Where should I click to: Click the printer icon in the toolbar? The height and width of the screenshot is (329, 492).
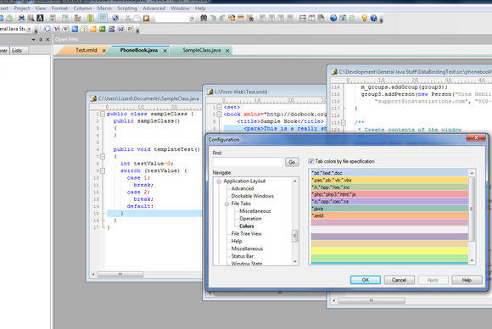(x=21, y=18)
